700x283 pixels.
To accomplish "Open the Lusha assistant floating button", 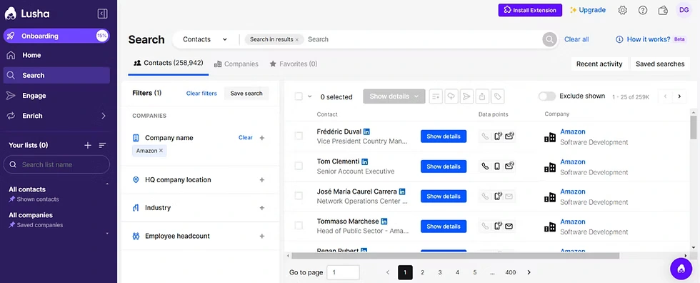I will coord(681,269).
